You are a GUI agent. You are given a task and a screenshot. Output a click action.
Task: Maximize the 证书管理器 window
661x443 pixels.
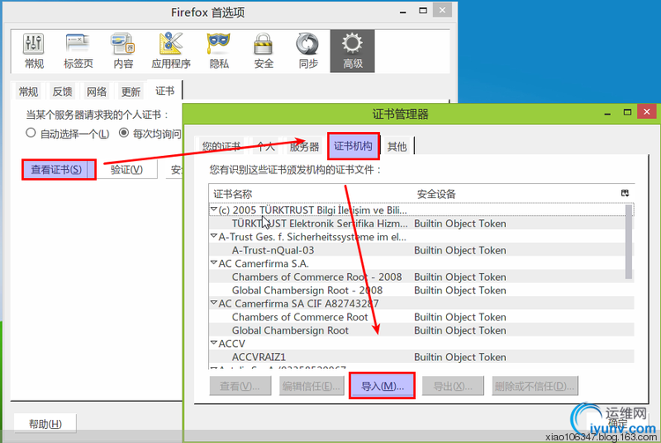(627, 112)
